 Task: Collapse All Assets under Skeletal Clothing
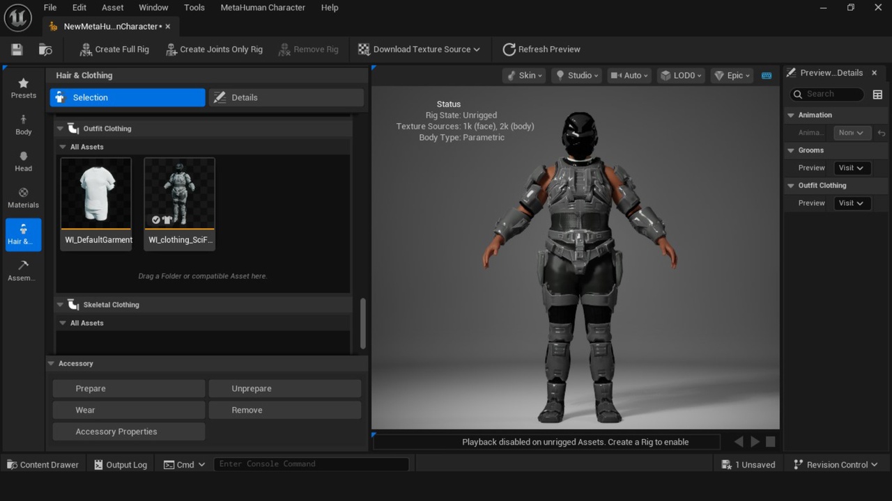click(62, 323)
